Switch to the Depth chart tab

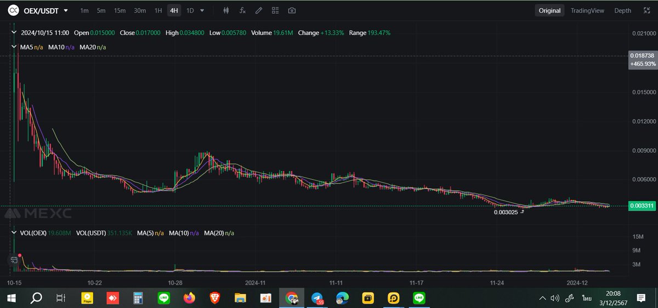(x=622, y=10)
